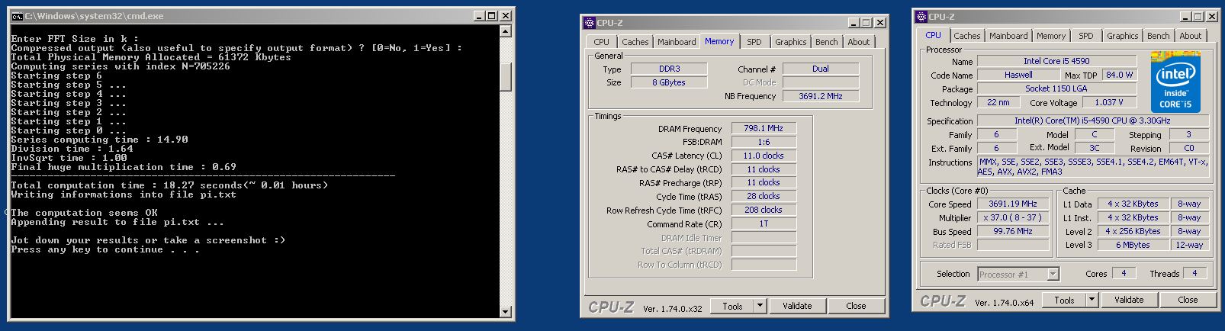
Task: Click the cmd.exe title bar icon
Action: [17, 16]
